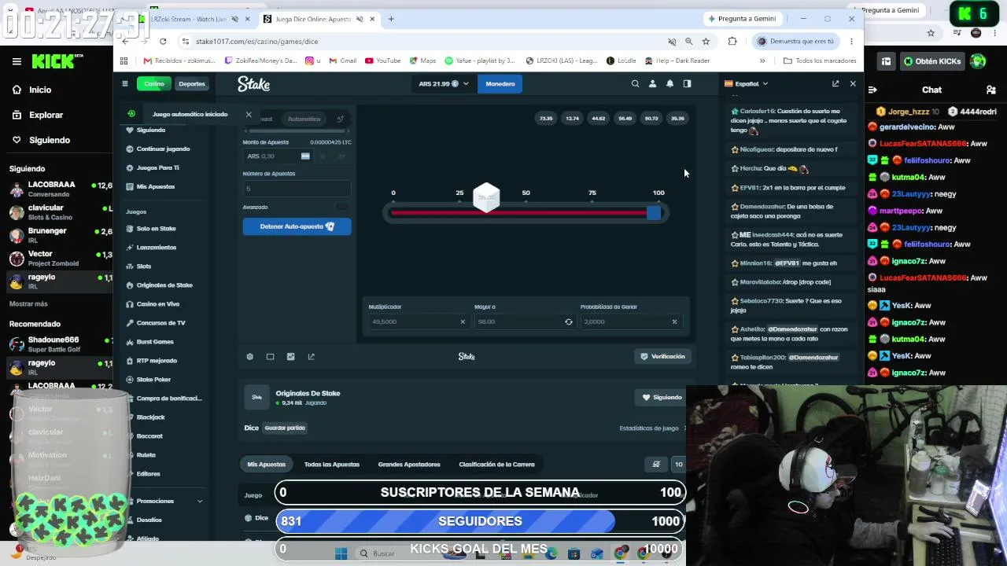This screenshot has height=566, width=1007.
Task: Open the dice game settings gear
Action: tap(250, 357)
